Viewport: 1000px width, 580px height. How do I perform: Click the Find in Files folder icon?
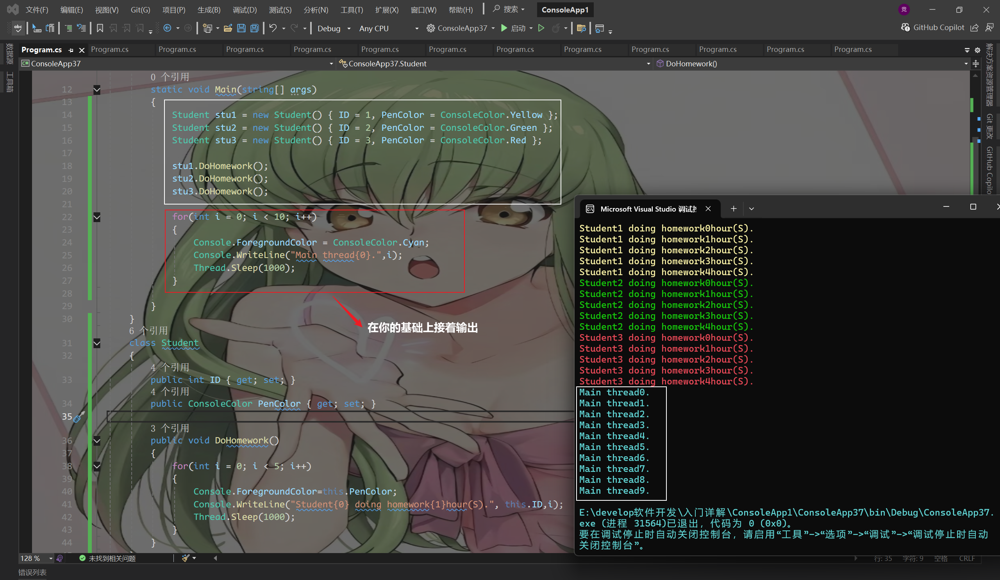(581, 28)
